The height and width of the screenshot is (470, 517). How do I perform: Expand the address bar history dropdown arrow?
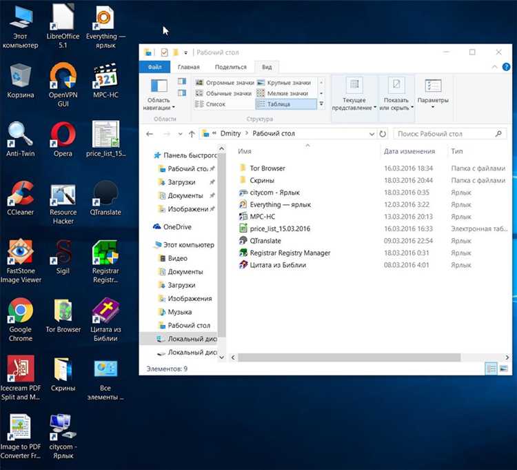pos(372,134)
